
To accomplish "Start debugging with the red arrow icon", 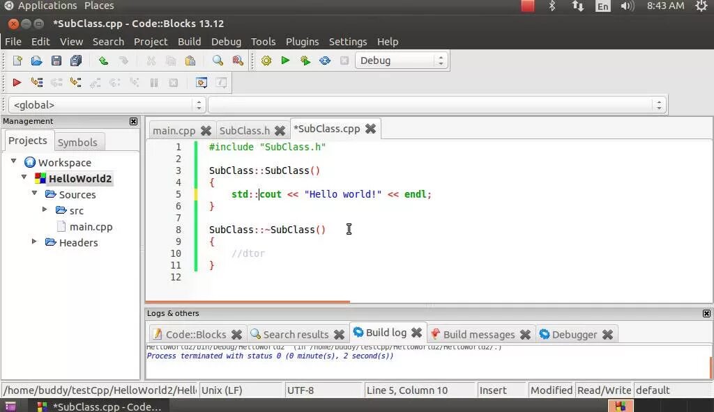I will [x=17, y=82].
